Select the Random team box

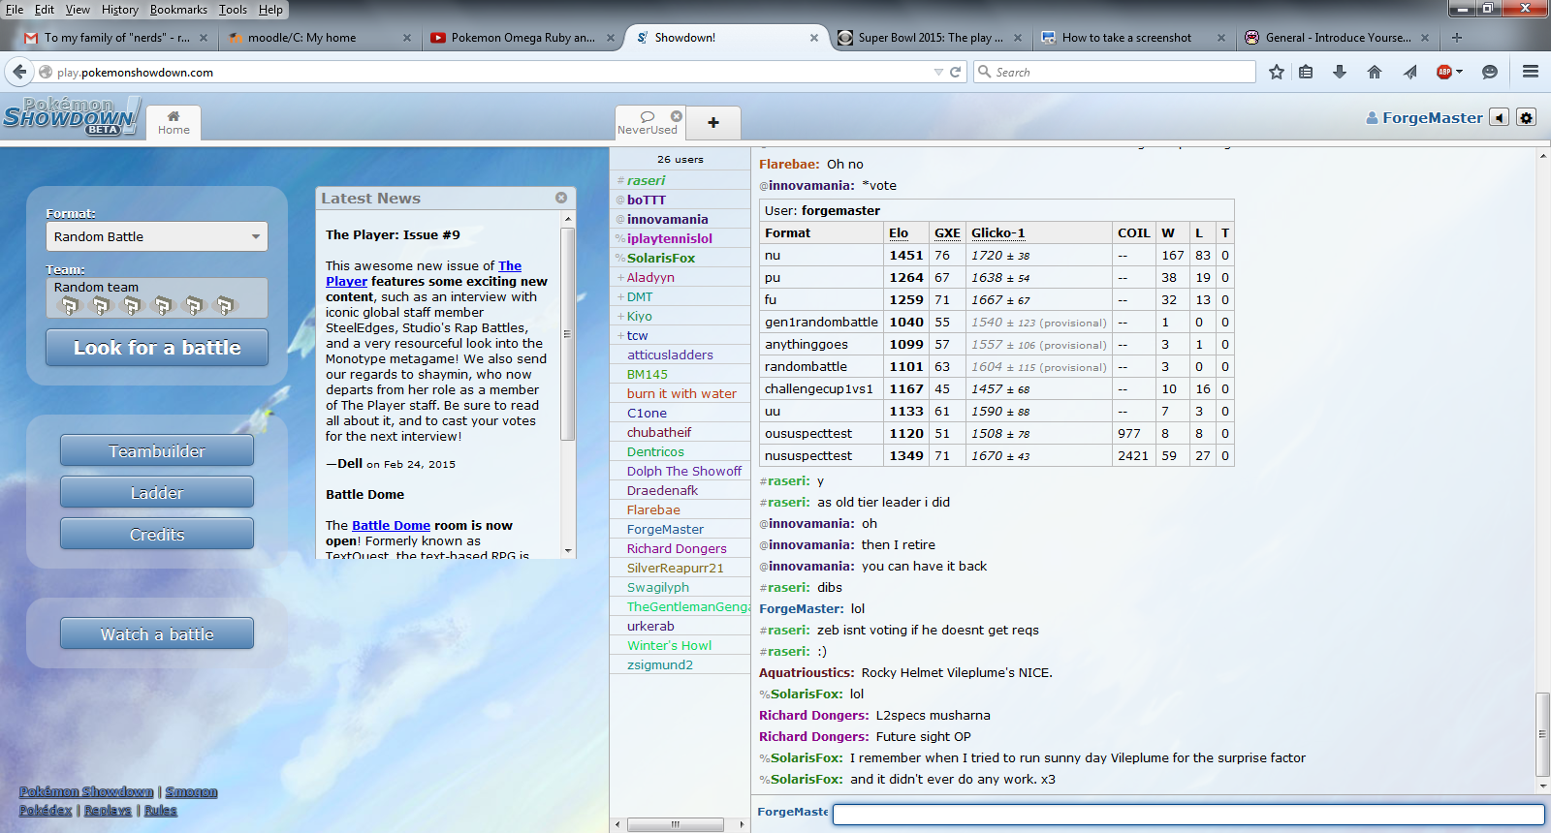coord(157,298)
